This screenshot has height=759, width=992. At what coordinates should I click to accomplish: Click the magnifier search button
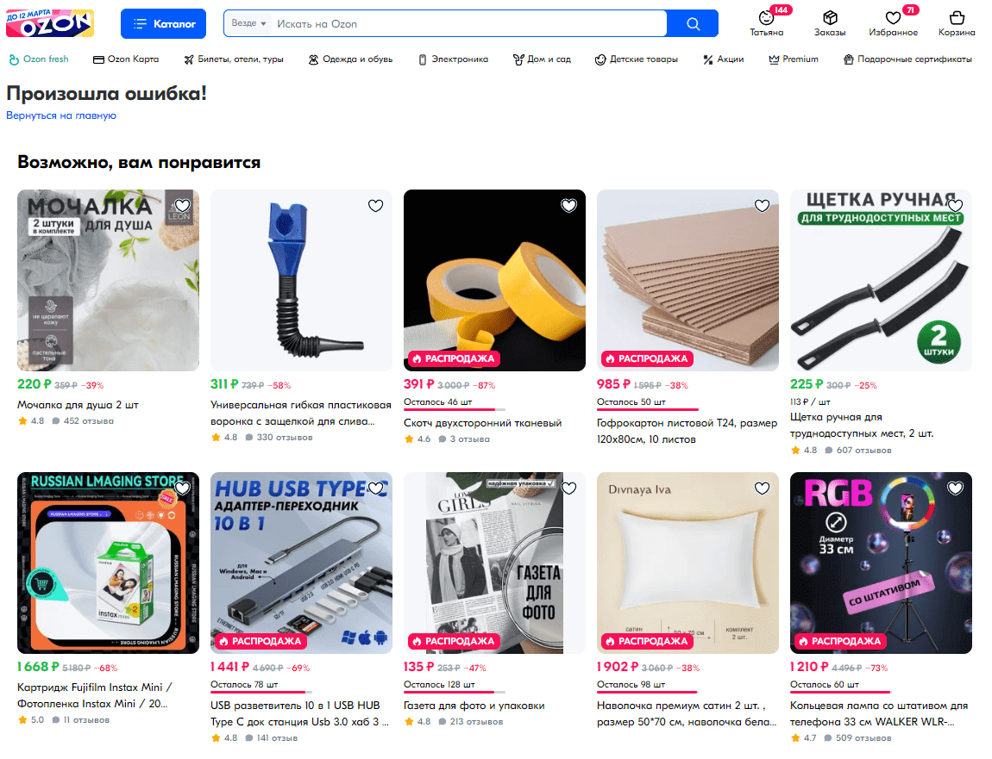[693, 24]
